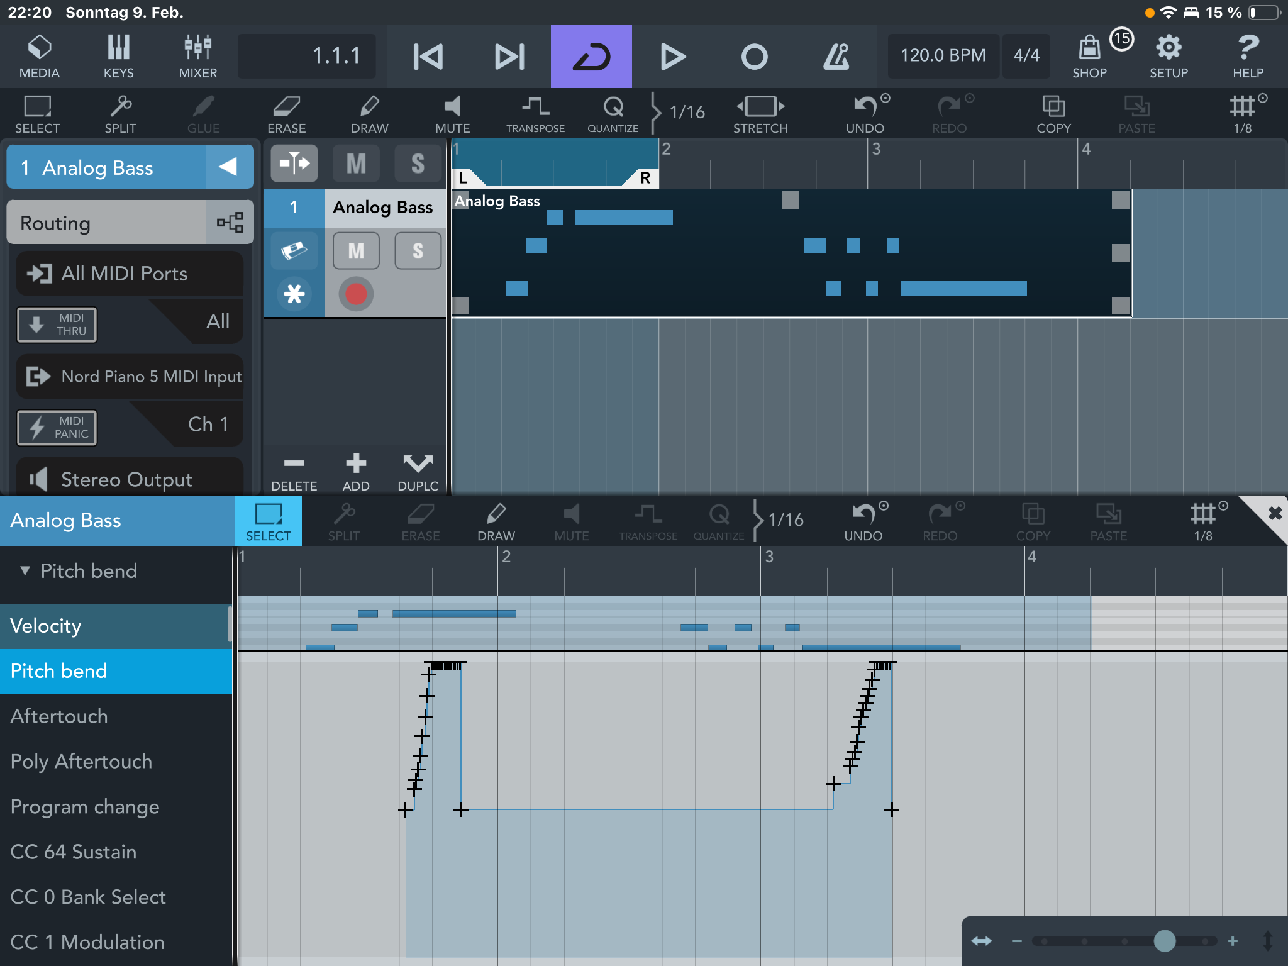Open the MEDIA browser

pos(39,57)
